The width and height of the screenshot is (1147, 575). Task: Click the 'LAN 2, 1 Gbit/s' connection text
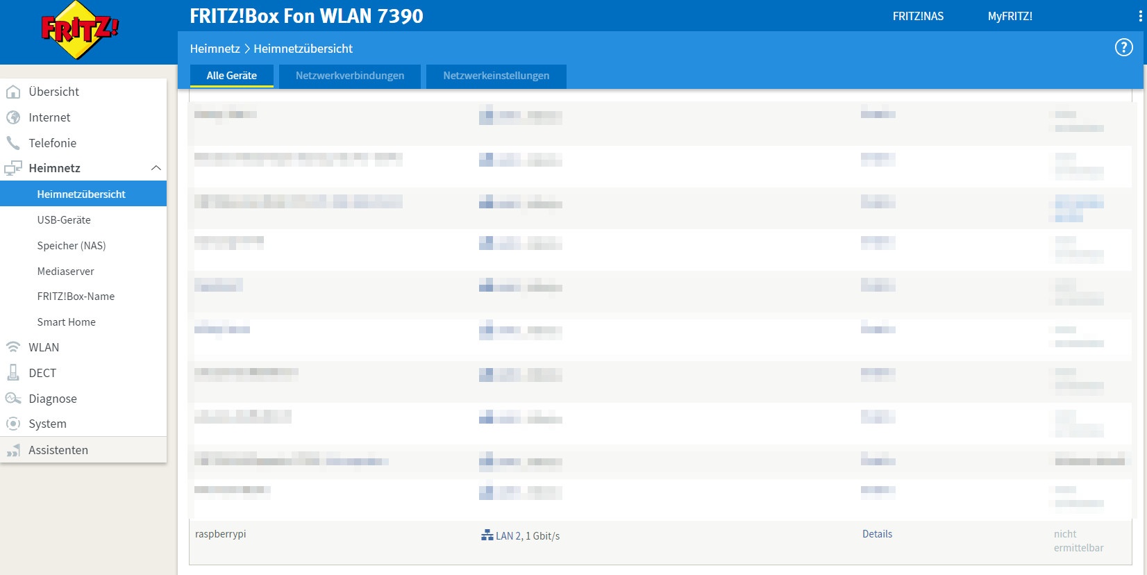(x=528, y=536)
